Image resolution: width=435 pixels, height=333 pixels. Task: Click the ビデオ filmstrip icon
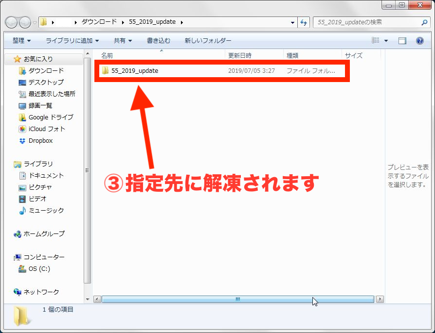pyautogui.click(x=22, y=199)
